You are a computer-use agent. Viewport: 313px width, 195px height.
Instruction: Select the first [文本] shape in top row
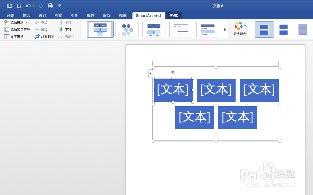173,90
